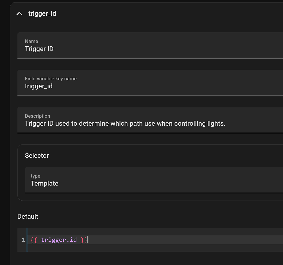
Task: Click after the closing template braces
Action: click(89, 240)
